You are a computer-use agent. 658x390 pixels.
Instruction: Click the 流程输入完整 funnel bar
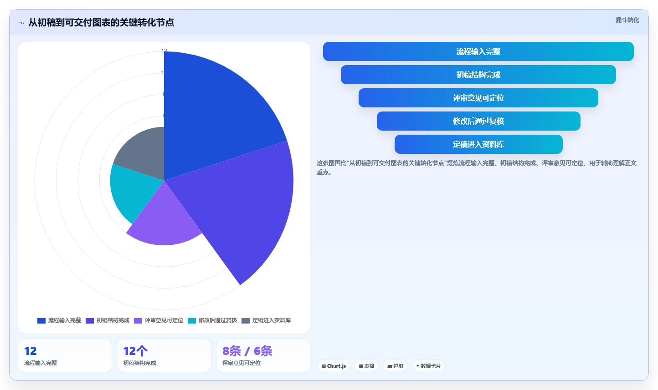(x=478, y=51)
